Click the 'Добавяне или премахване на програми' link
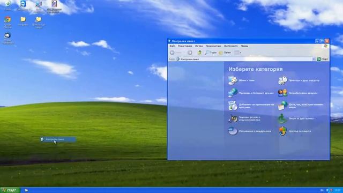Screen dimensions: 343x193 pos(256,106)
